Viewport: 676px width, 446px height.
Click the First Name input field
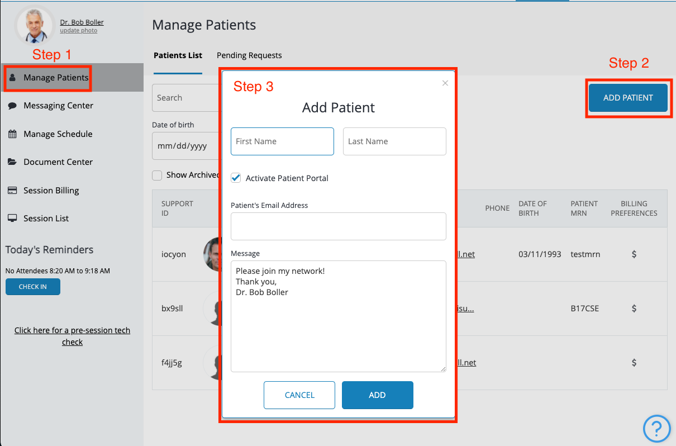[282, 141]
